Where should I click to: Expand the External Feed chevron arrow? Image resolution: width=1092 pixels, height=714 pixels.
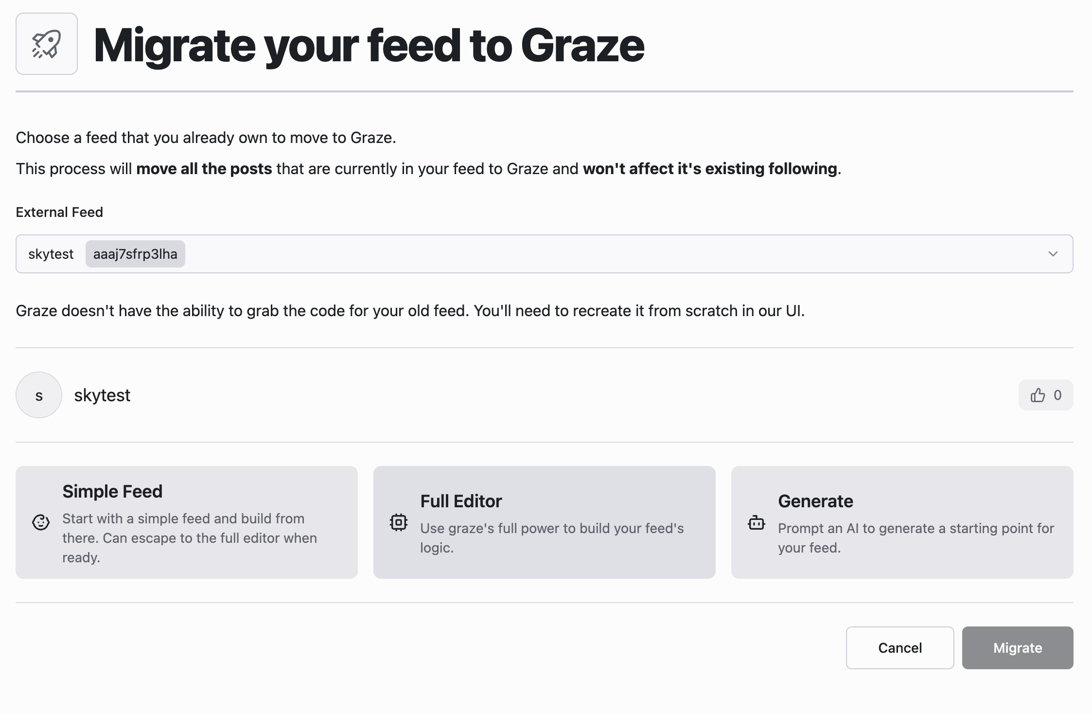pos(1053,254)
